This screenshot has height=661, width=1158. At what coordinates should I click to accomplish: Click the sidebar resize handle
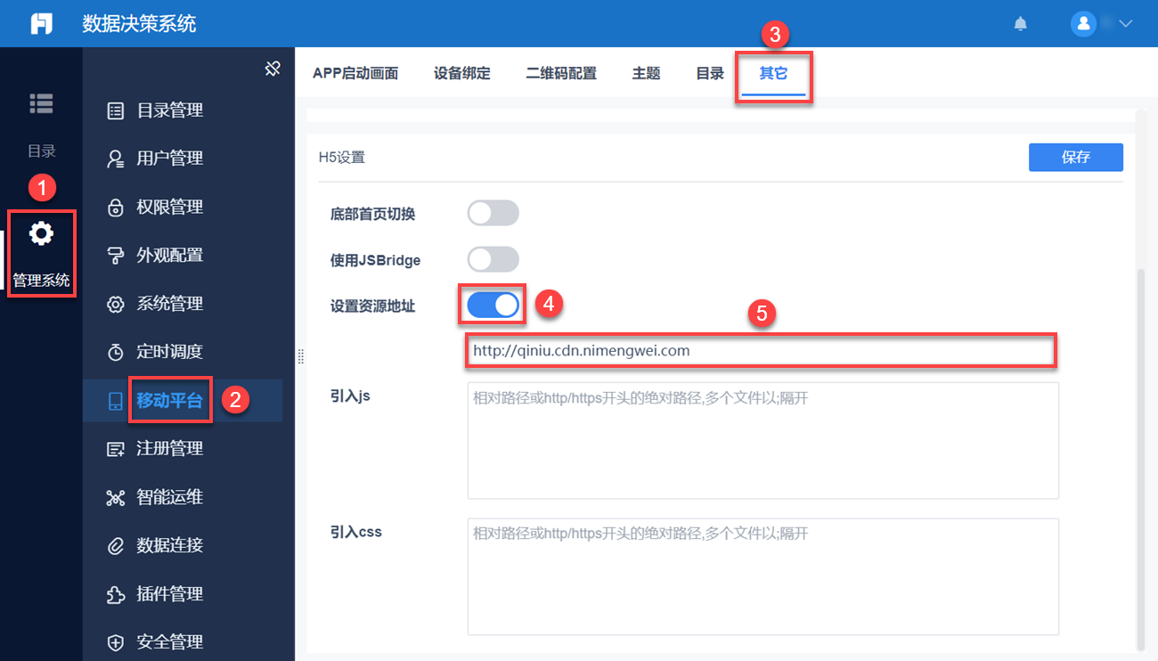300,356
